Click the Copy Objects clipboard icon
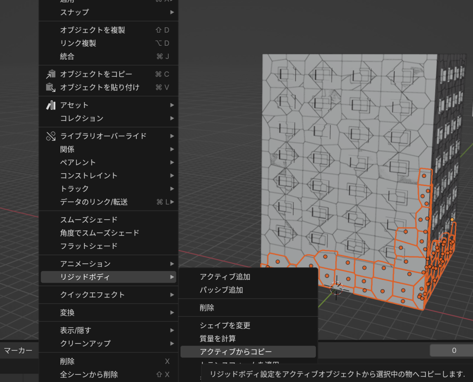 tap(51, 74)
